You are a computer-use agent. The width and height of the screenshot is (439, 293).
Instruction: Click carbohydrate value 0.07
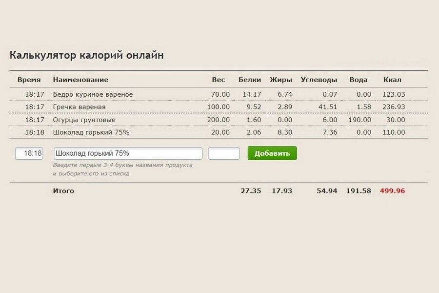coord(330,94)
